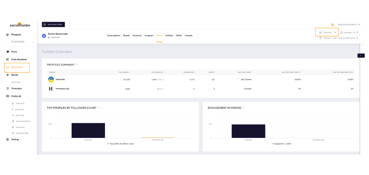
Task: Click the 80.3 /tweet value
Action: pyautogui.click(x=246, y=80)
